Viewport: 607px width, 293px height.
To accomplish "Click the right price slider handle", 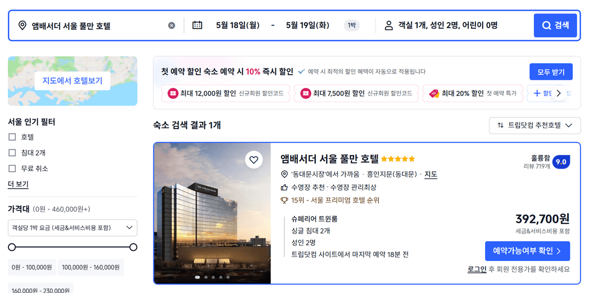I will tap(133, 247).
